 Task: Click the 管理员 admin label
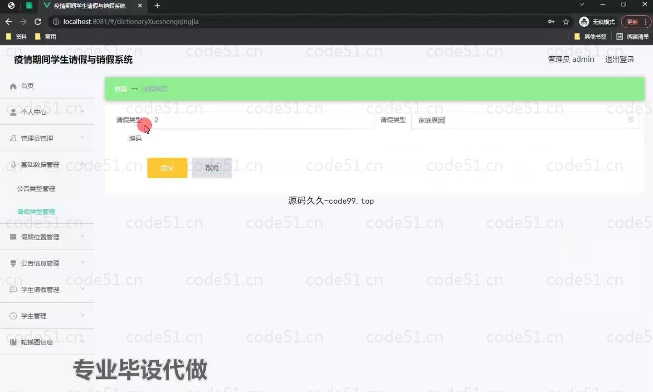tap(571, 59)
